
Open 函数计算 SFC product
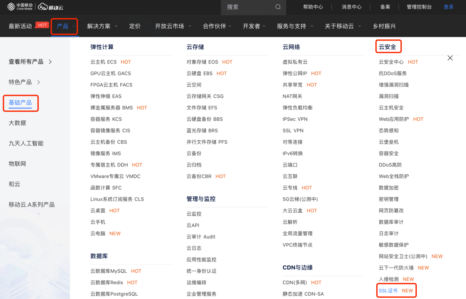click(106, 188)
